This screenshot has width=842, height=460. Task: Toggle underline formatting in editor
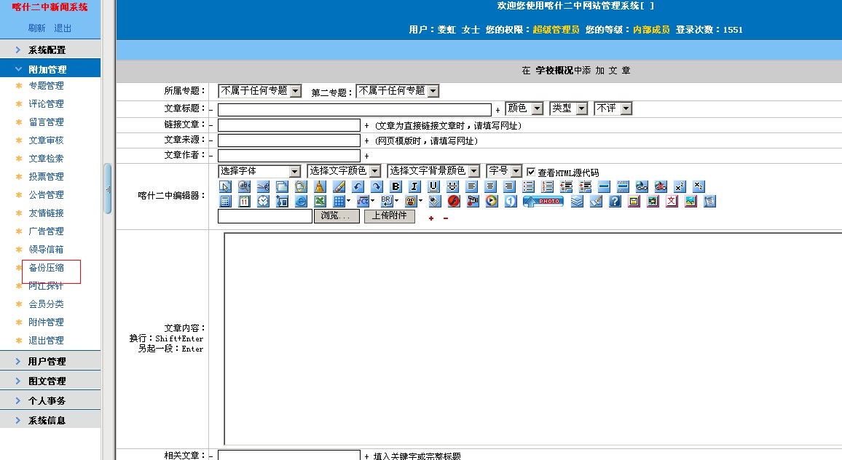coord(434,186)
